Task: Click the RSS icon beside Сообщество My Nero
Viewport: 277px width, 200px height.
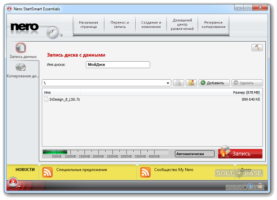Action: (x=146, y=172)
